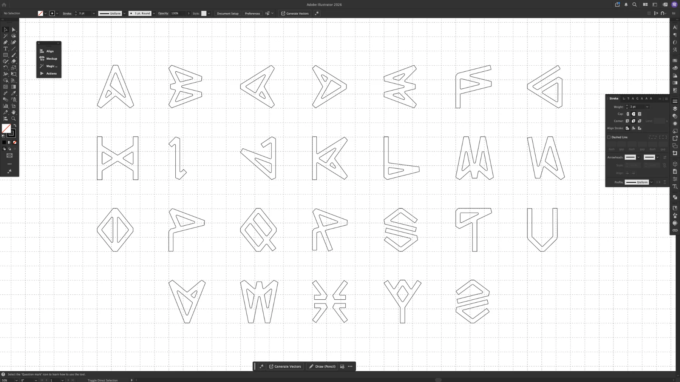This screenshot has width=680, height=382.
Task: Click Opacity 100% input field
Action: (178, 14)
